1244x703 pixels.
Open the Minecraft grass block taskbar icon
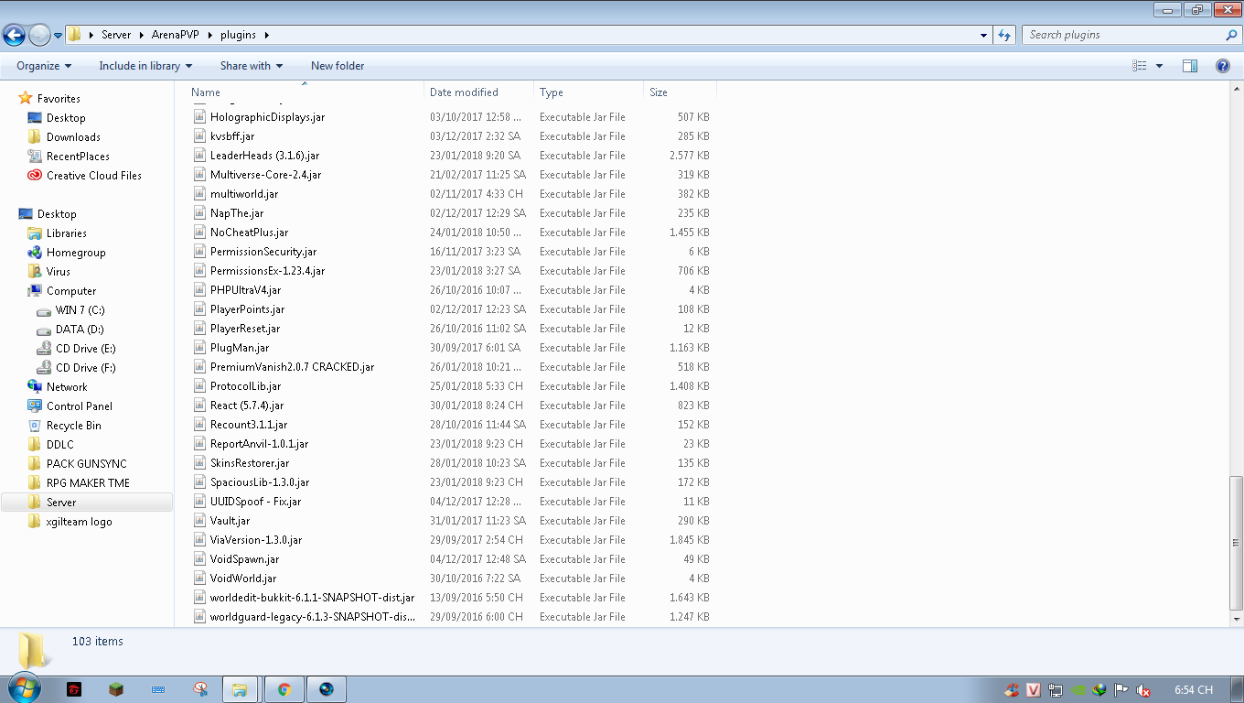coord(116,689)
